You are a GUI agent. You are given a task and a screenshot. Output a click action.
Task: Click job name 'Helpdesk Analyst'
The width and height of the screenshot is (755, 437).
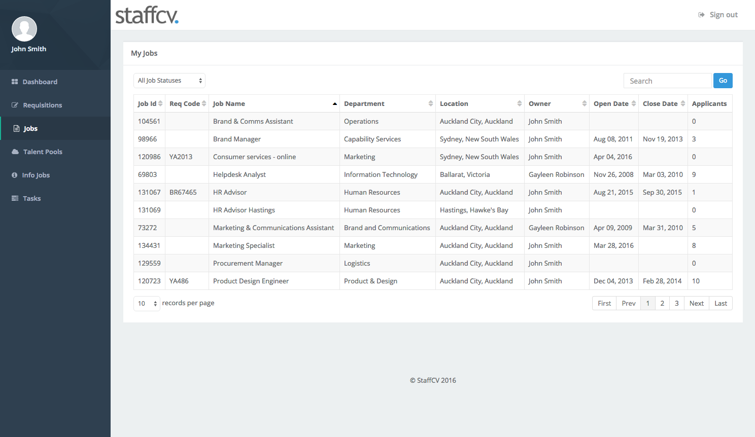point(239,174)
